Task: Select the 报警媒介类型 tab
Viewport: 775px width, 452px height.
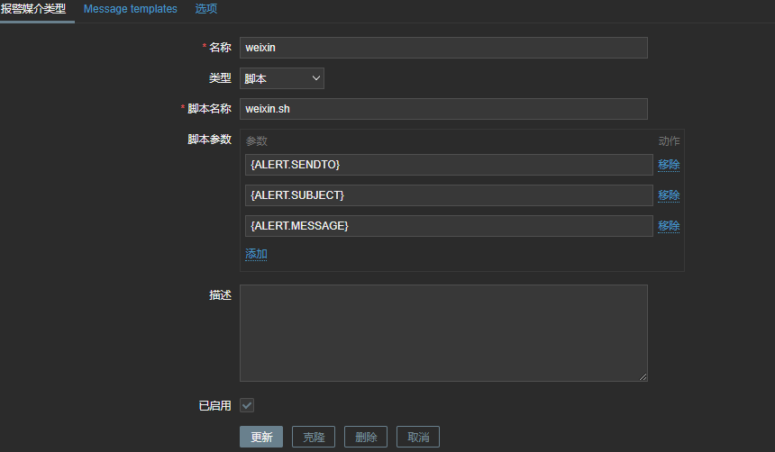Action: [33, 9]
